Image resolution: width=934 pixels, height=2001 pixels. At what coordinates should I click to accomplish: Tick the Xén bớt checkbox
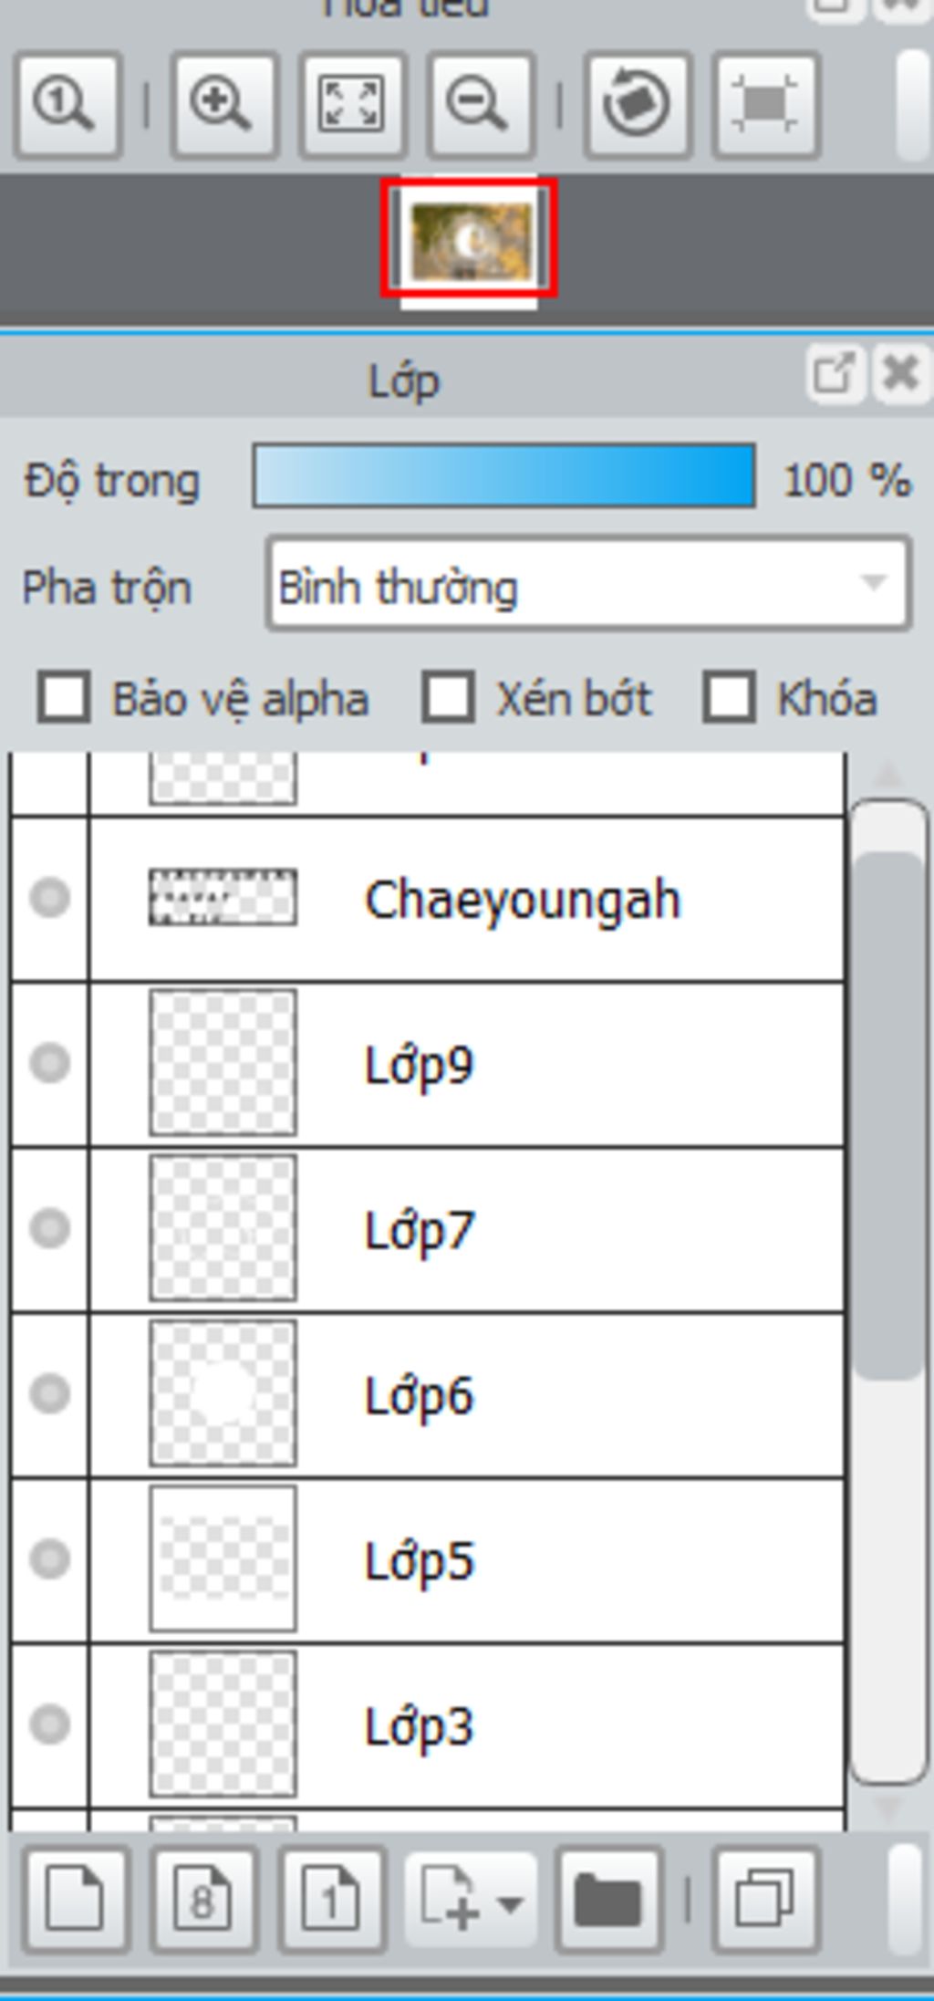click(448, 698)
